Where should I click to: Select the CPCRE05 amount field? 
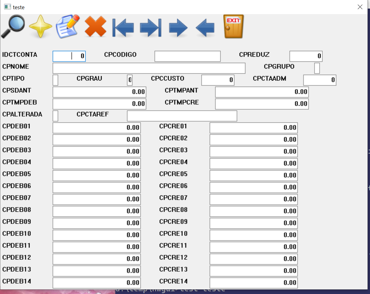254,176
